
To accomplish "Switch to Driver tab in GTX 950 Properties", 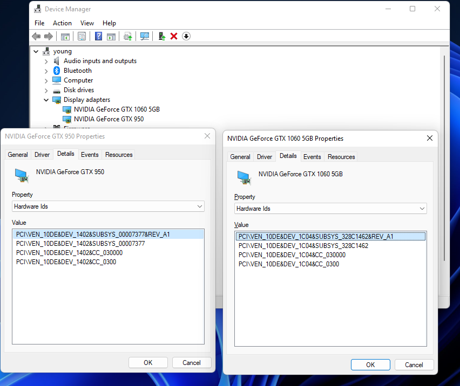I will pos(42,155).
